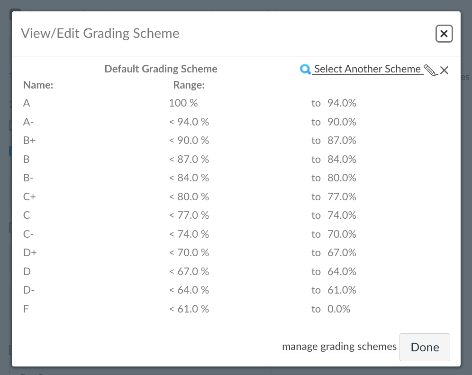The width and height of the screenshot is (472, 375).
Task: Select the C+ grade name
Action: pos(29,196)
